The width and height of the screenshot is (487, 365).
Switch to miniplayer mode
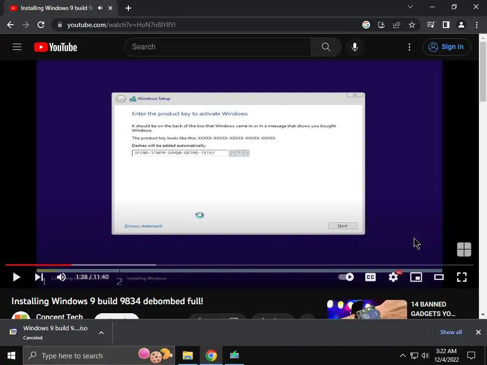coord(416,277)
